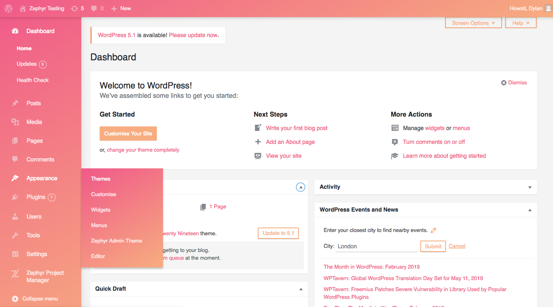
Task: Expand the Help dropdown
Action: tap(520, 22)
